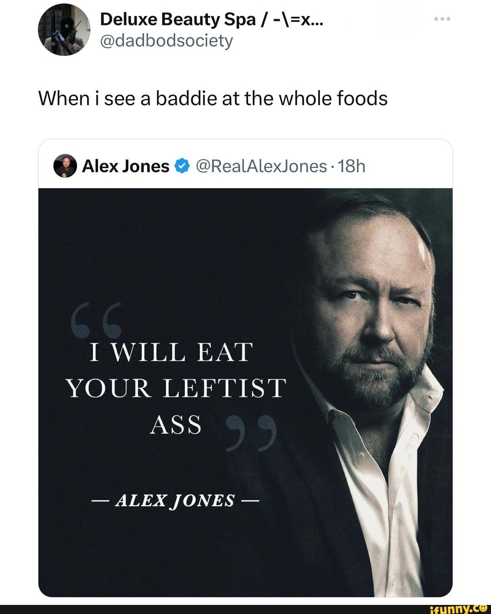Click the black footer bar
The width and height of the screenshot is (491, 614).
(245, 609)
